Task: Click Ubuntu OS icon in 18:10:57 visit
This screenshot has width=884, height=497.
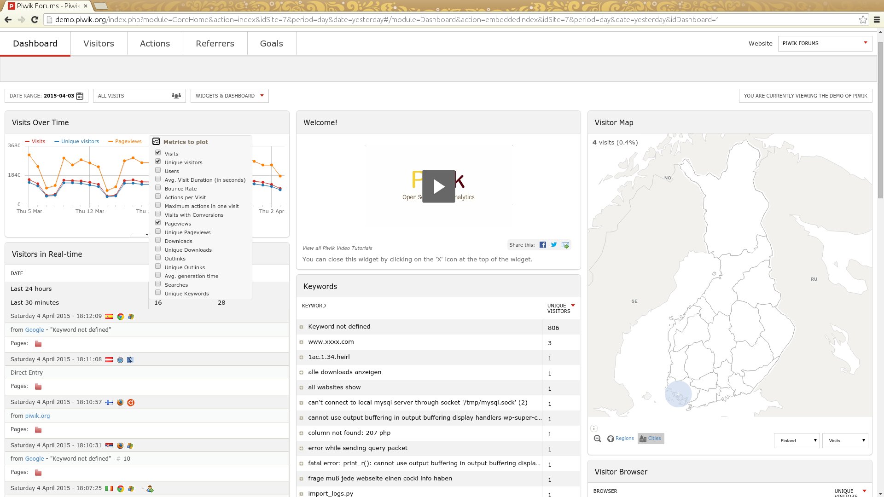Action: 131,403
